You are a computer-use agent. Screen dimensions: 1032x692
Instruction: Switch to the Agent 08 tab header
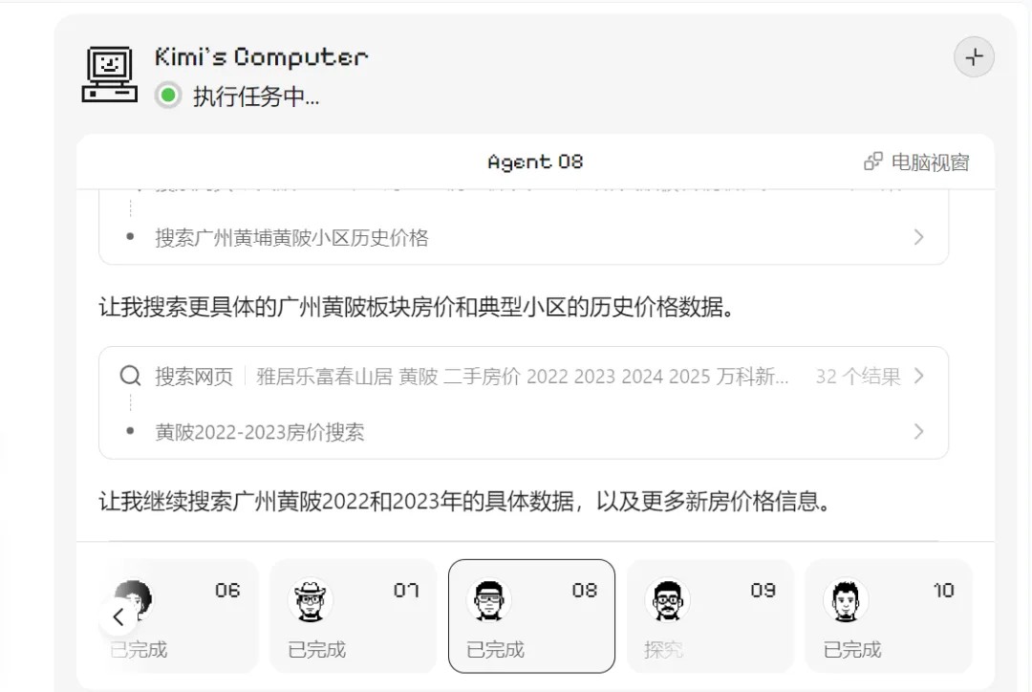pos(534,162)
